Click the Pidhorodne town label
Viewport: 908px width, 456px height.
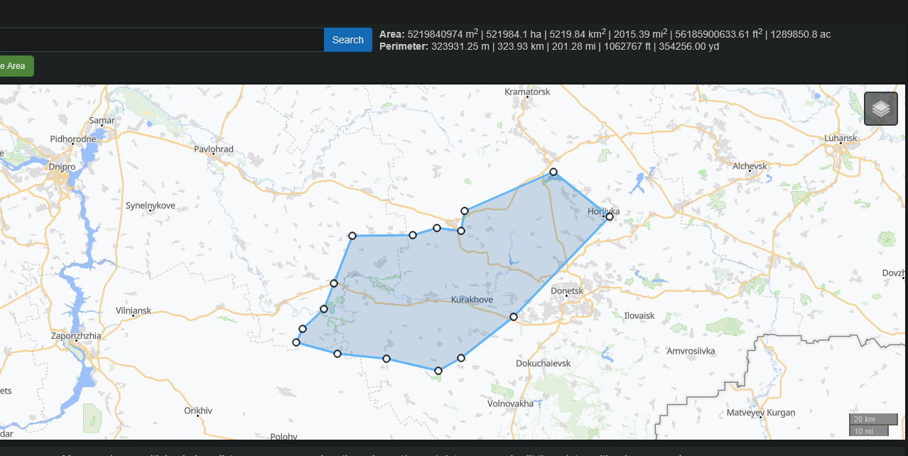pyautogui.click(x=73, y=139)
